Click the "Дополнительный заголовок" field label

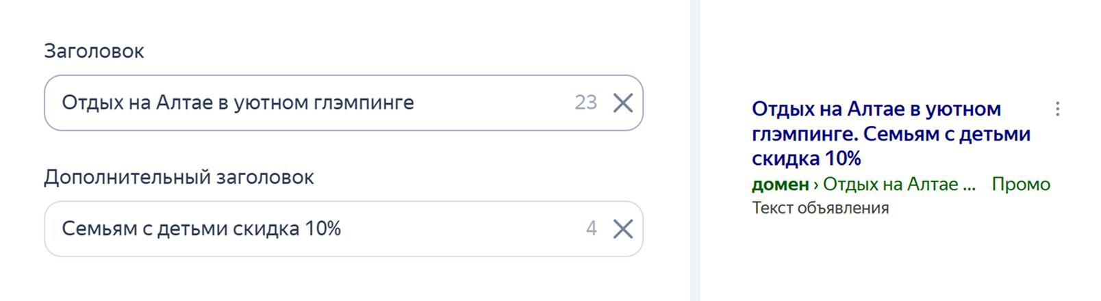tap(179, 177)
